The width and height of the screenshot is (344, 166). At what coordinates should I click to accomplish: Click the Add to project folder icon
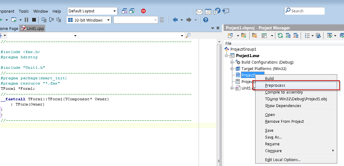coord(244,35)
